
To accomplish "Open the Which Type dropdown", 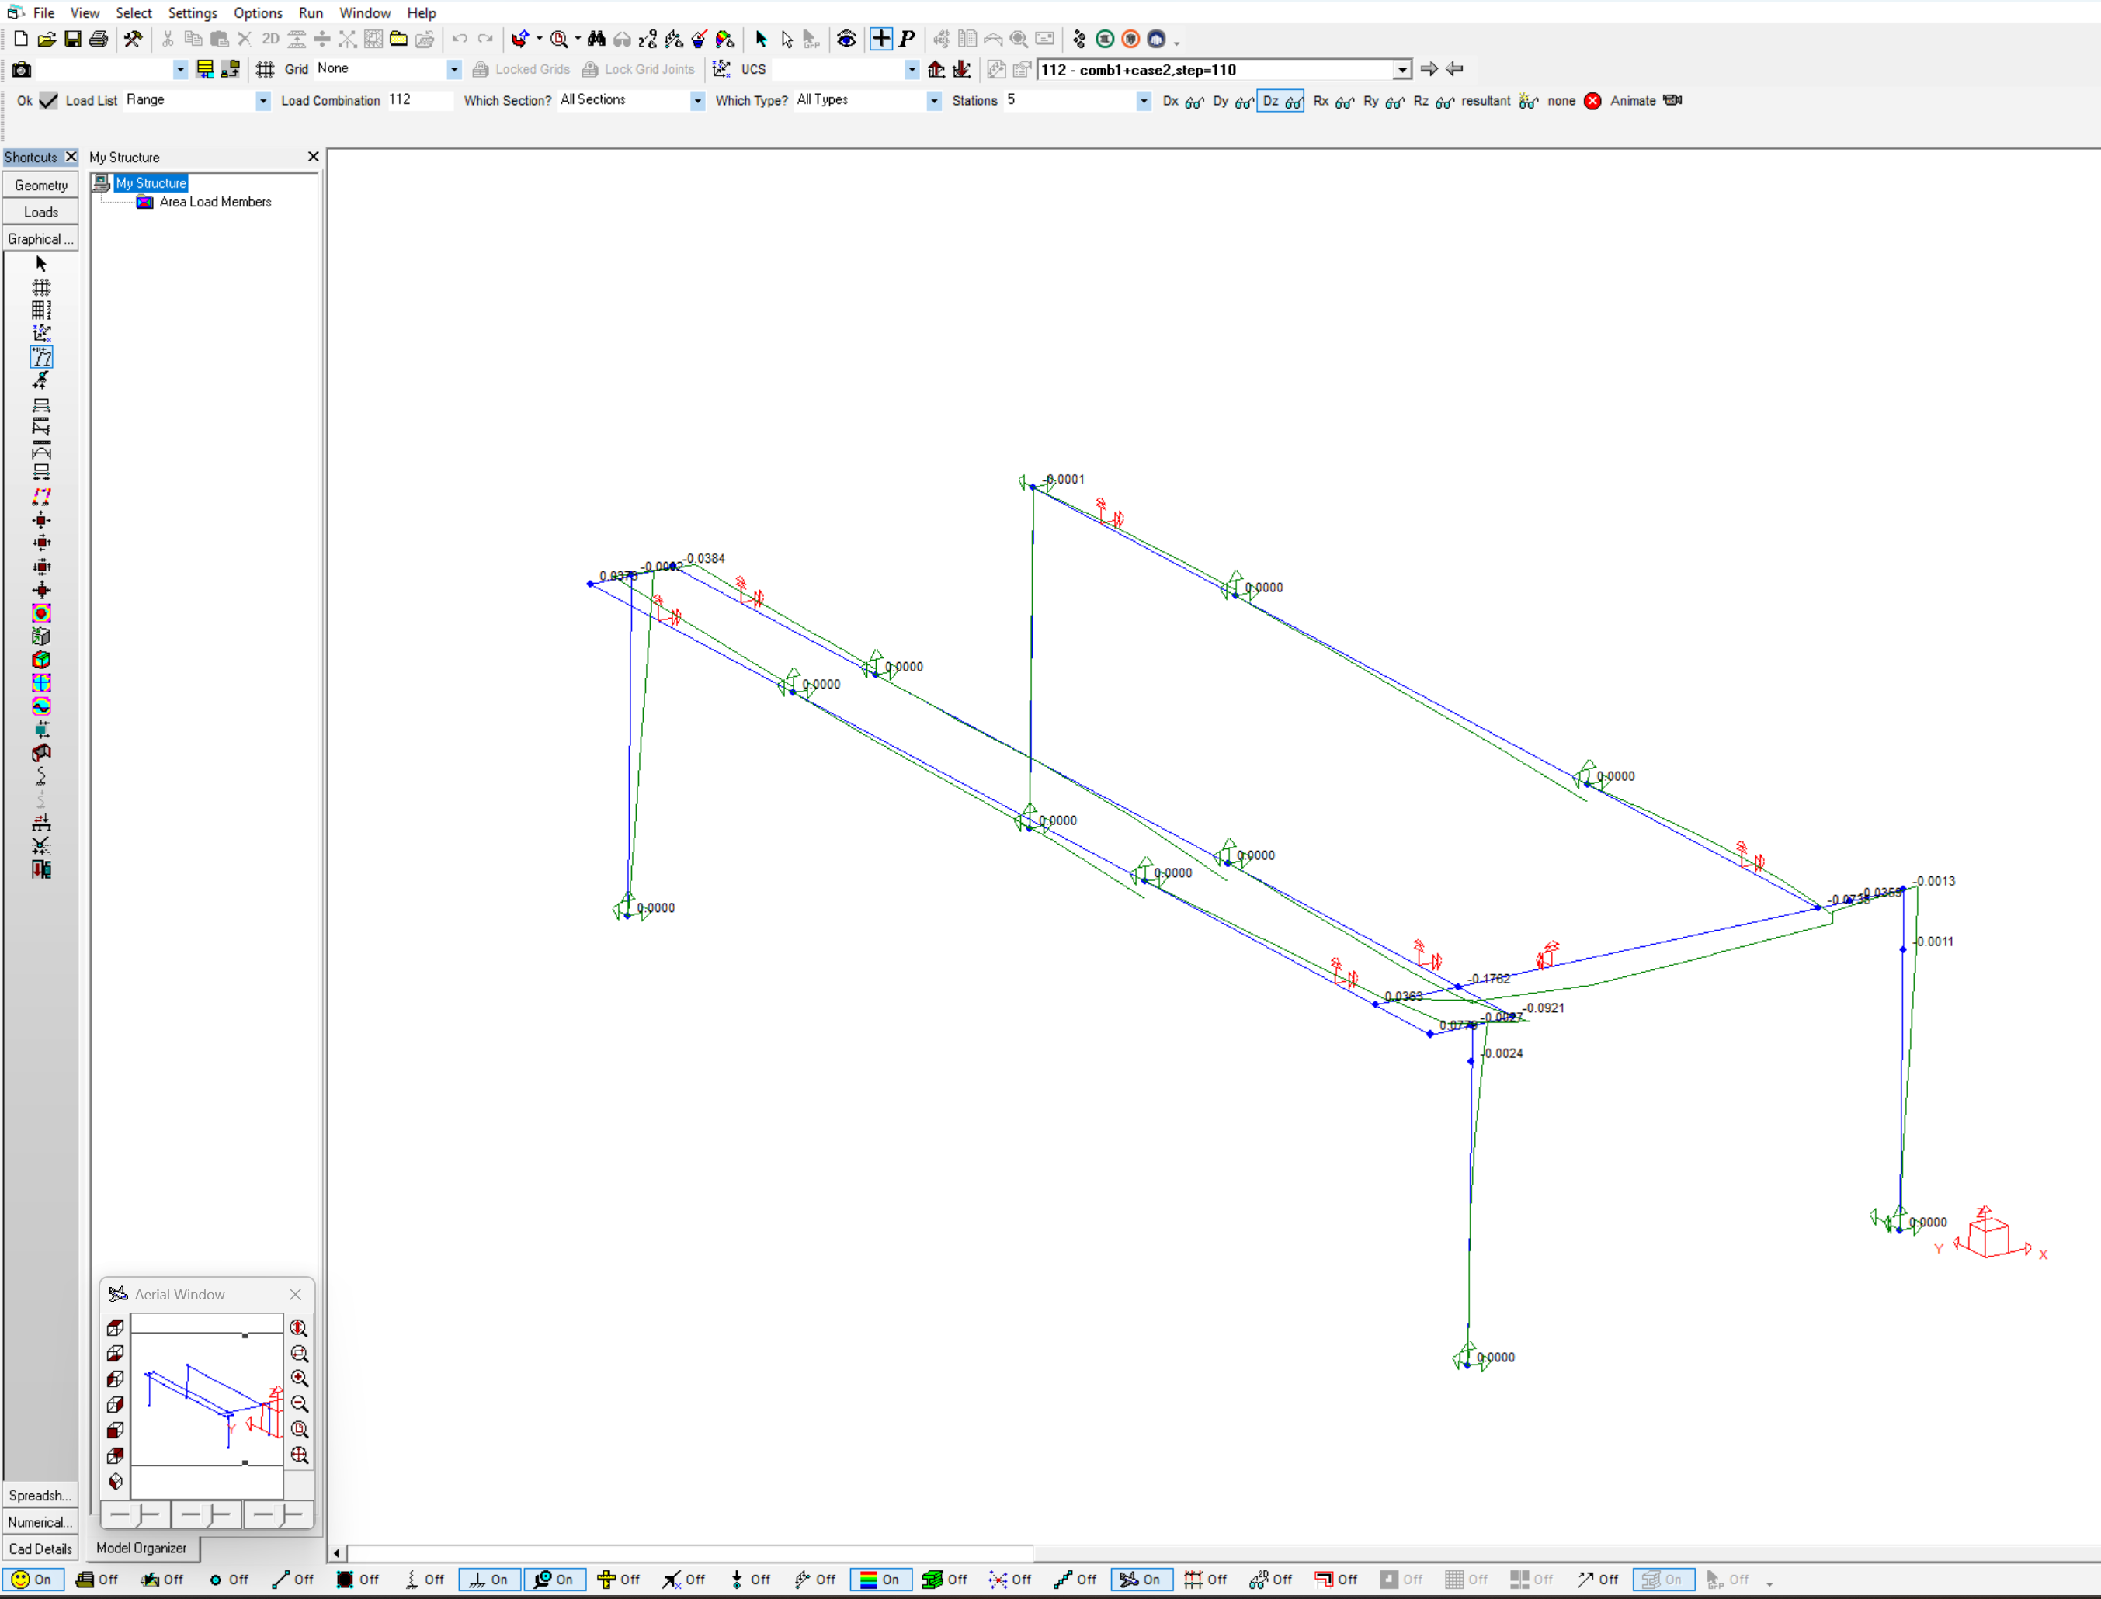I will pos(934,101).
